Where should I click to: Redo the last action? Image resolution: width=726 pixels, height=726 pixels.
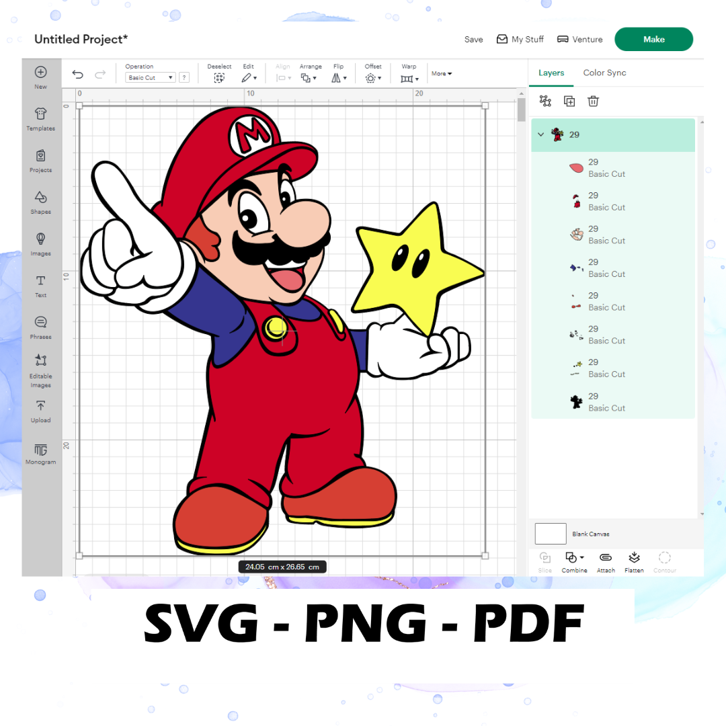[x=100, y=74]
